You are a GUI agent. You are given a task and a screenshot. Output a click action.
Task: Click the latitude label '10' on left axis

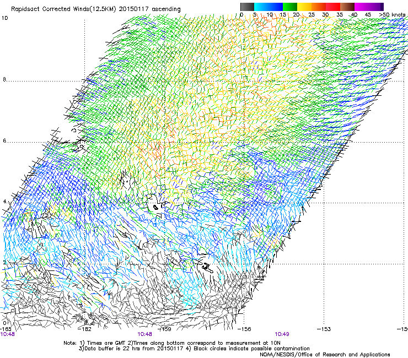pyautogui.click(x=4, y=18)
